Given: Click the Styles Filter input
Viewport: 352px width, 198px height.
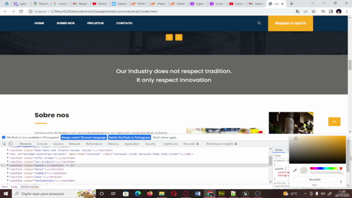Looking at the screenshot, I should click(281, 156).
